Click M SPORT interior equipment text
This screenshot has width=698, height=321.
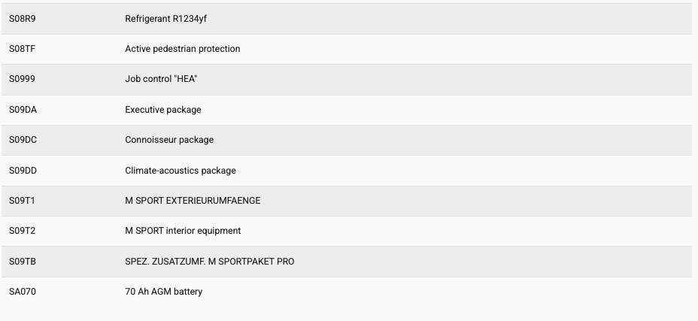pyautogui.click(x=183, y=231)
